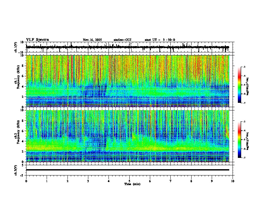
Task: Click ch.1 frequency tick label '8'
Action: 23,66
